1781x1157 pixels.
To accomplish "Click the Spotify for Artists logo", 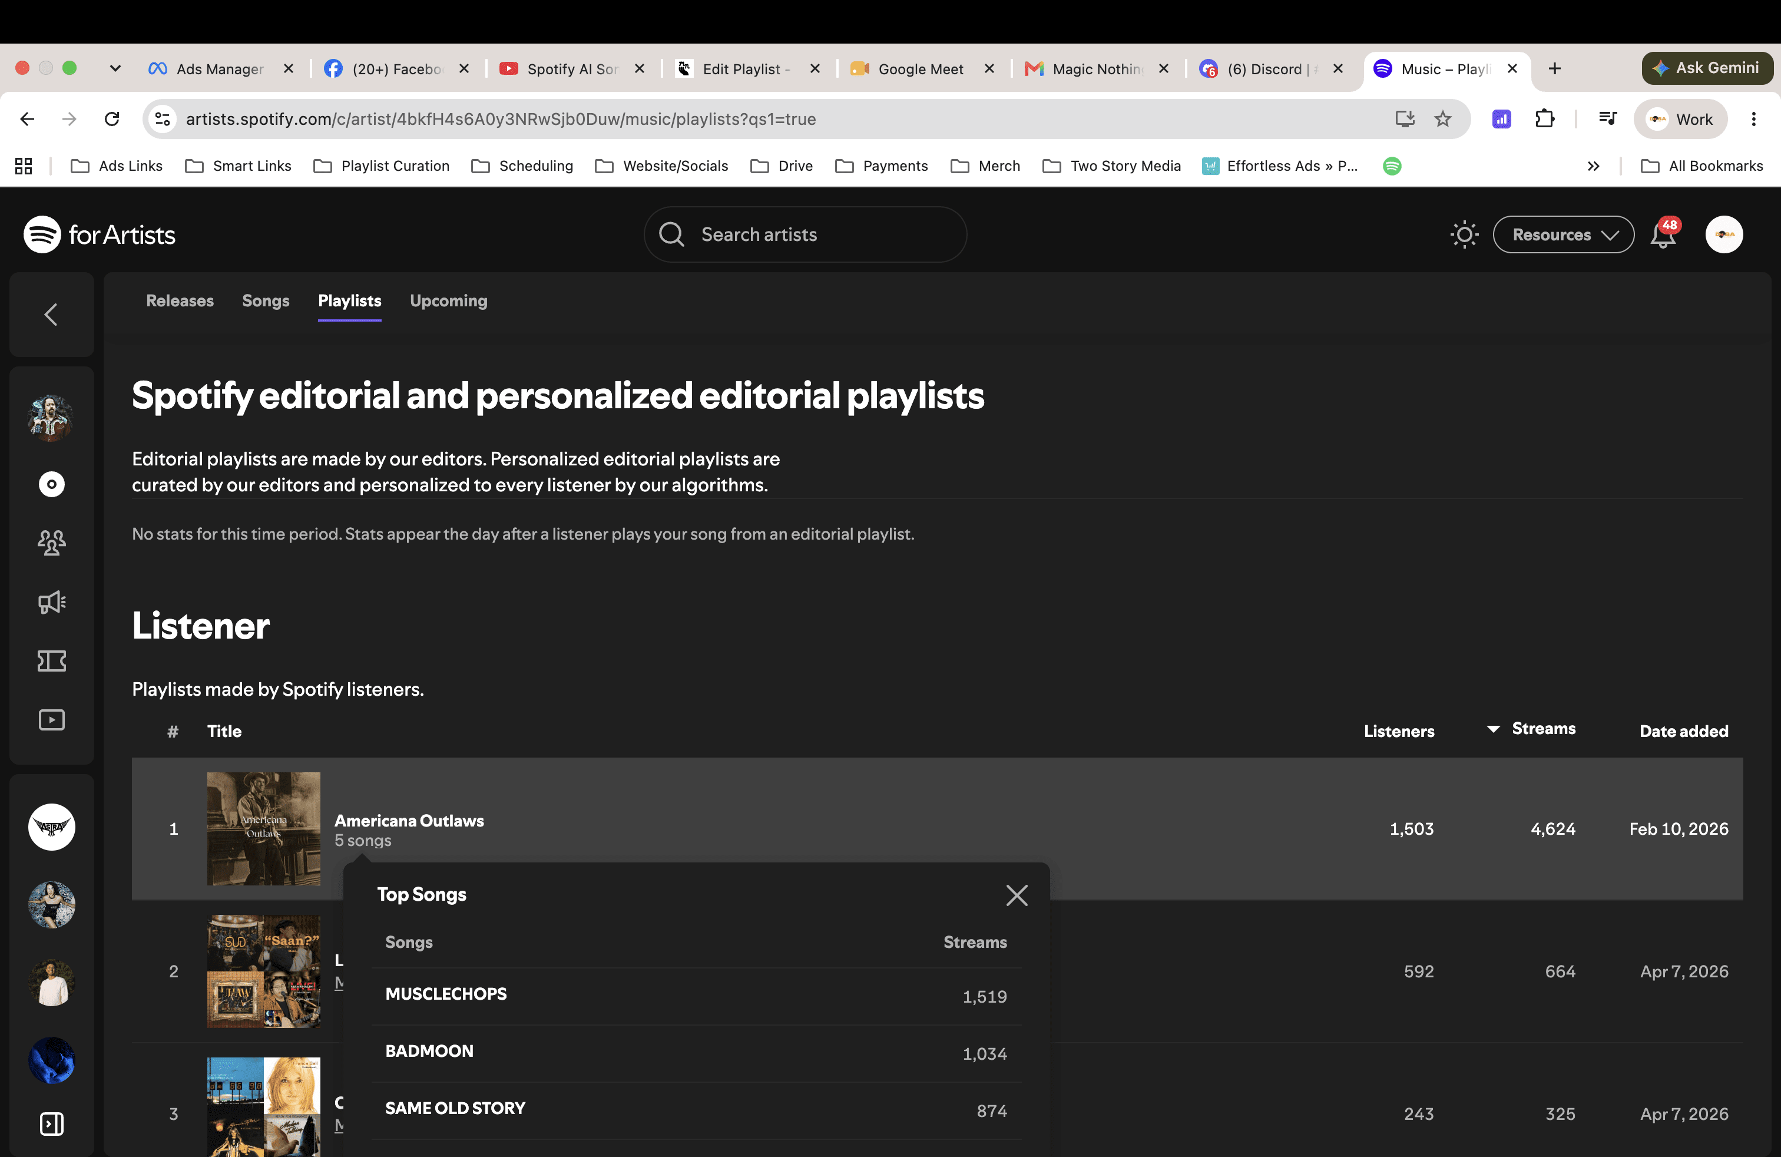I will pos(100,235).
